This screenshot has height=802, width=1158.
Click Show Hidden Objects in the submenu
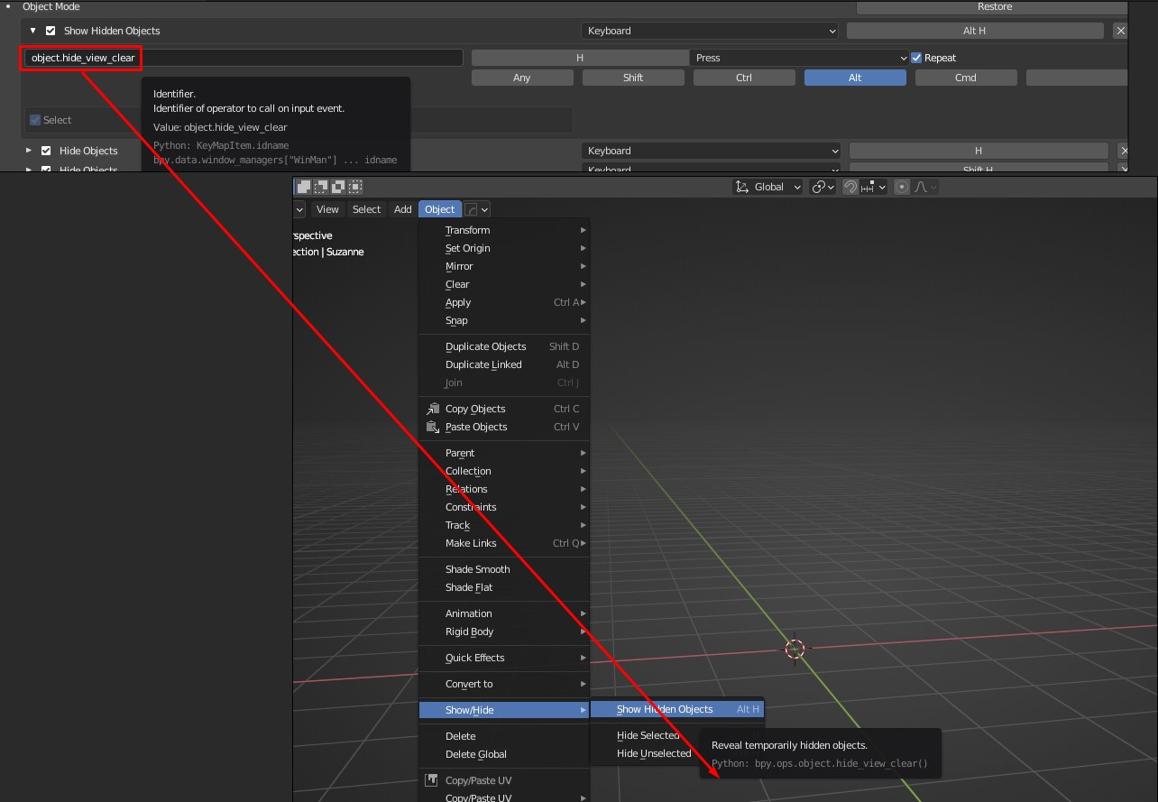677,709
